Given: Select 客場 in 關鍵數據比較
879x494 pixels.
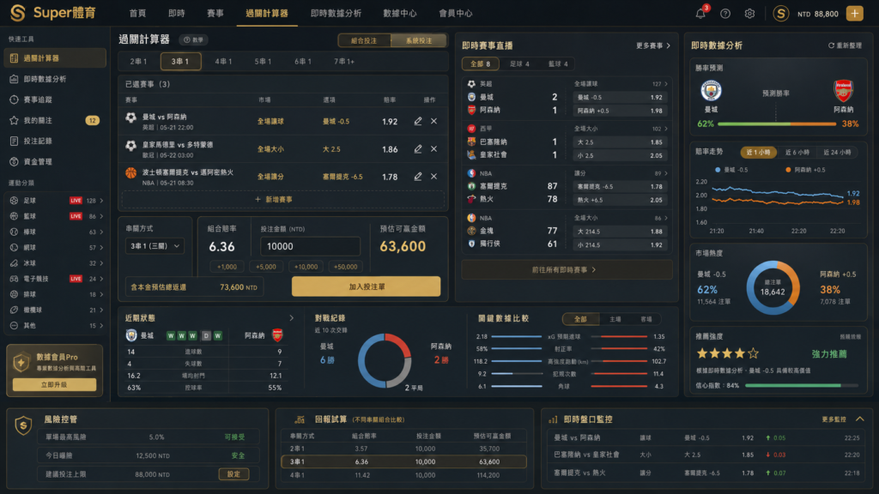Looking at the screenshot, I should click(646, 319).
